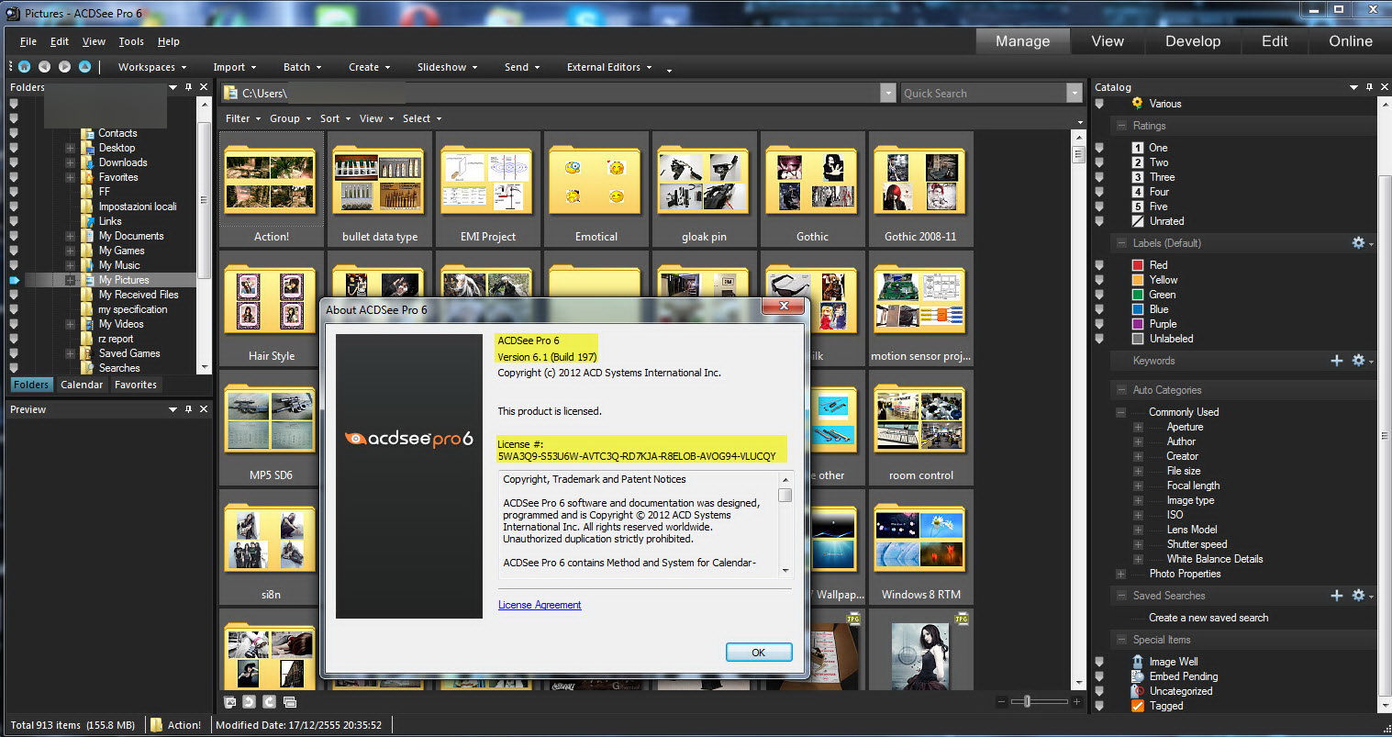Image resolution: width=1392 pixels, height=737 pixels.
Task: Open the Tools menu
Action: pos(131,41)
